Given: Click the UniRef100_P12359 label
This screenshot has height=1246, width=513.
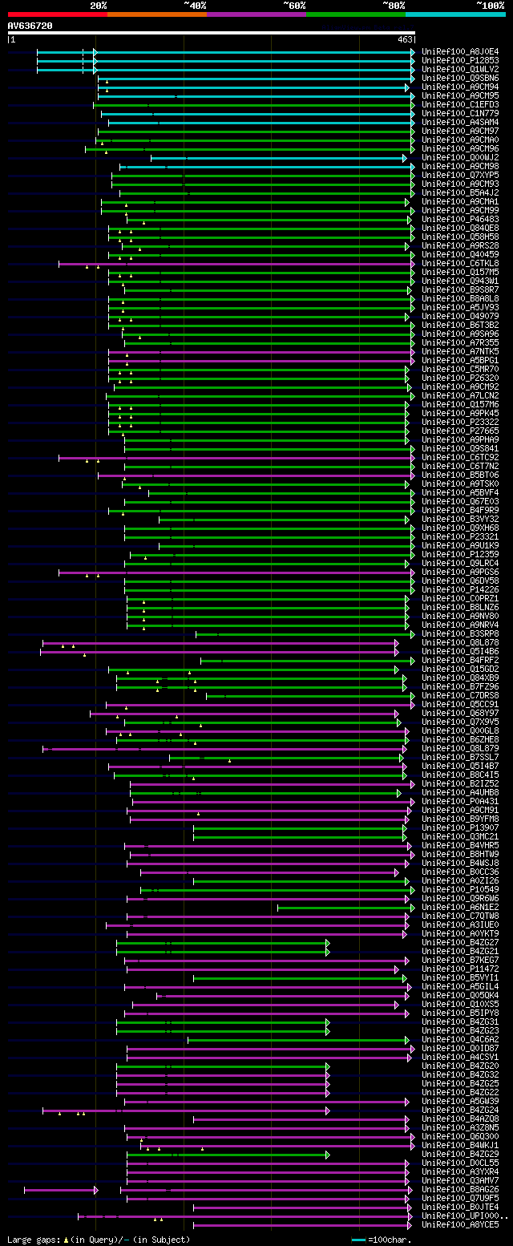Looking at the screenshot, I should (460, 554).
